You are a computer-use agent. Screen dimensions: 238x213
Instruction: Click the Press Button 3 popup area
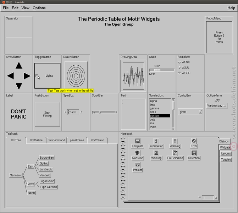219,37
